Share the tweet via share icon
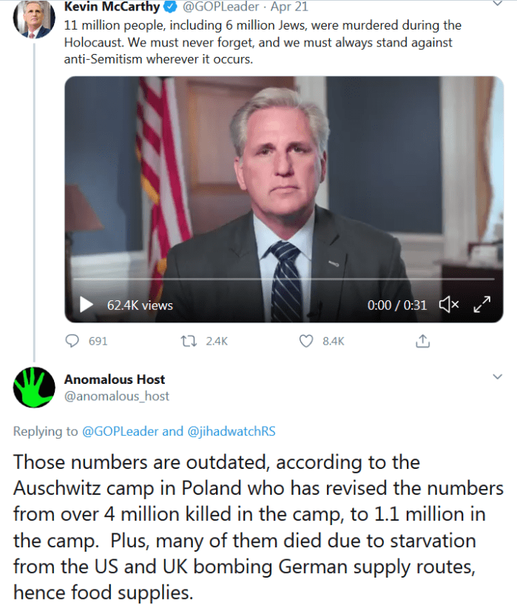Screen dimensions: 517x605 tap(423, 341)
